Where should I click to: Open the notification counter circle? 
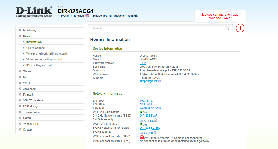point(240,28)
